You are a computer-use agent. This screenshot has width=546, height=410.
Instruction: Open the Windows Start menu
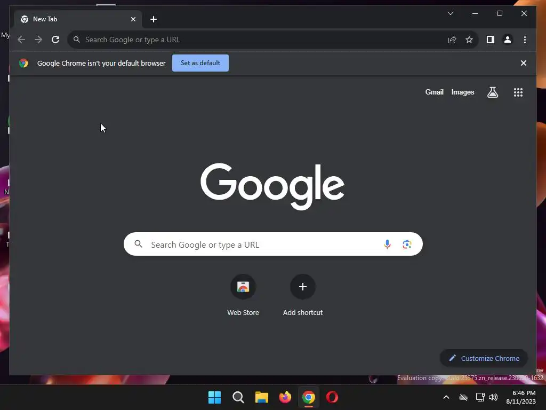214,397
